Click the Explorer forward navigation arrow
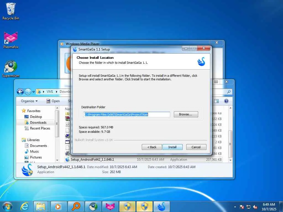 [x=28, y=92]
